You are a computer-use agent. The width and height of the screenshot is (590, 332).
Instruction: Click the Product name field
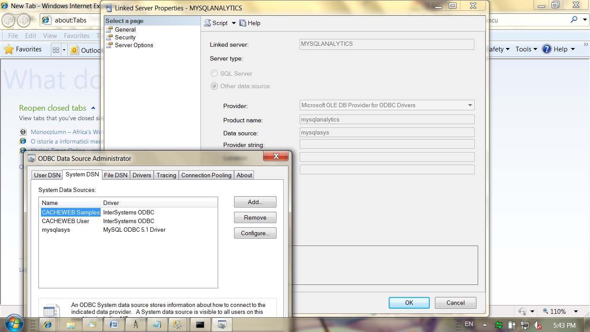pos(387,120)
